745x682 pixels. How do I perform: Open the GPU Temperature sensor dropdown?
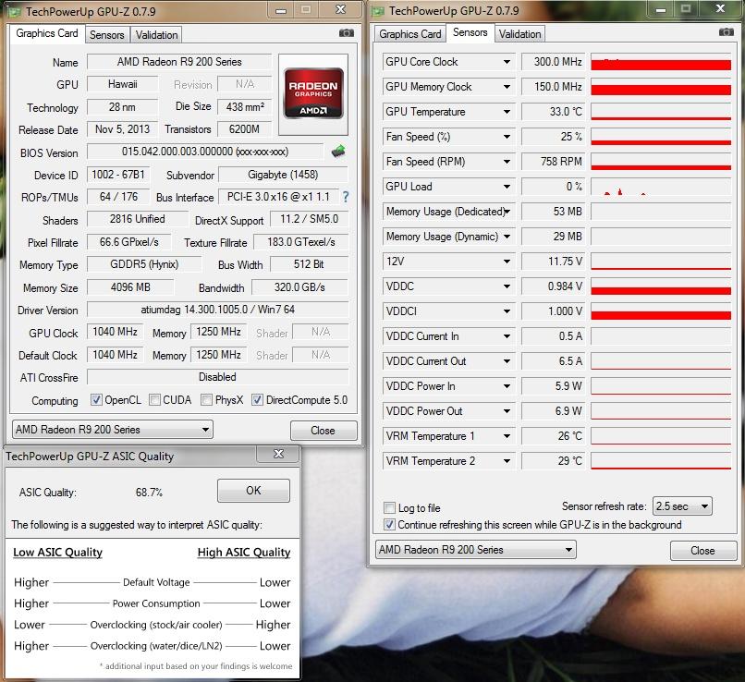pyautogui.click(x=507, y=112)
